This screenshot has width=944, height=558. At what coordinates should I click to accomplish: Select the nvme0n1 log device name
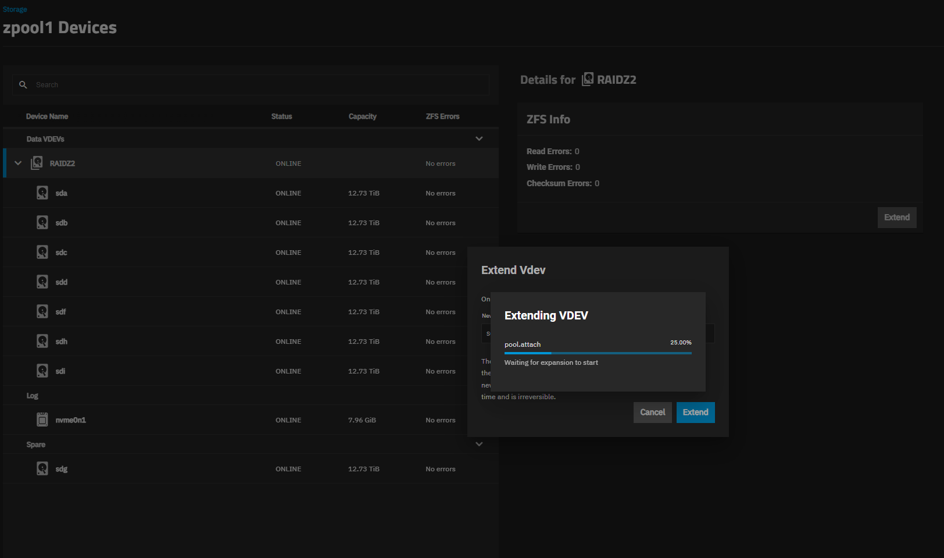pyautogui.click(x=71, y=420)
